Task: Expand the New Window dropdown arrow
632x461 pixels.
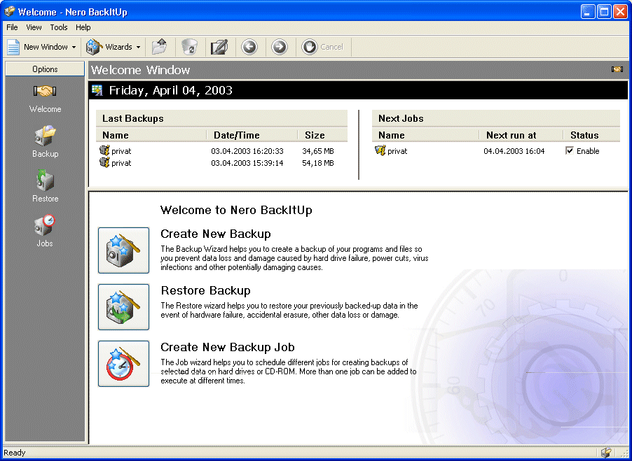Action: (x=74, y=47)
